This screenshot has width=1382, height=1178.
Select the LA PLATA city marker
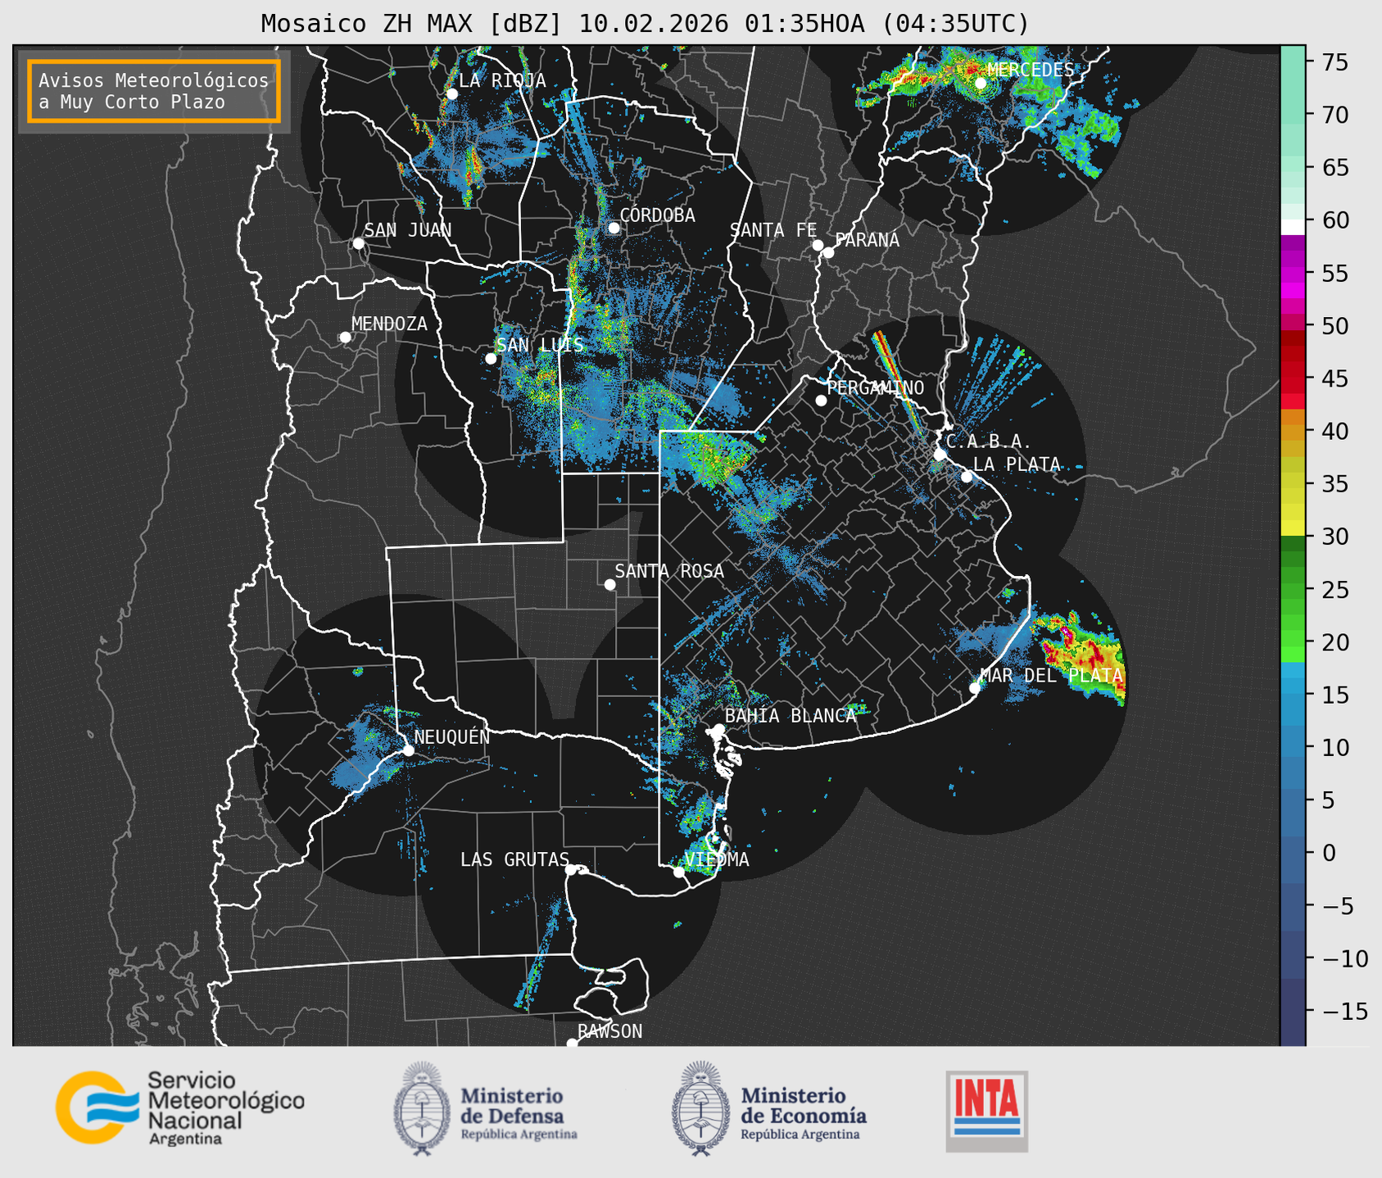(x=967, y=477)
